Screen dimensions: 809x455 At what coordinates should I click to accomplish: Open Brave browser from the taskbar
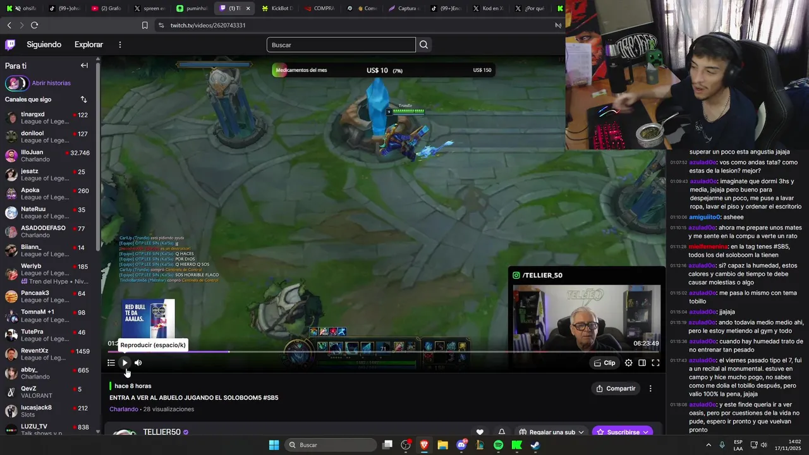pyautogui.click(x=424, y=445)
